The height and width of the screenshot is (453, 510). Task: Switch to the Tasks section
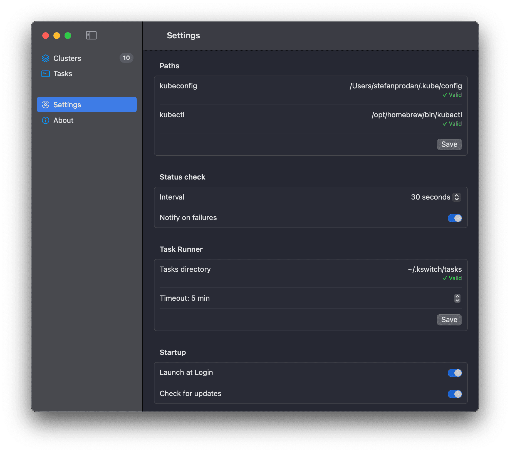click(63, 73)
